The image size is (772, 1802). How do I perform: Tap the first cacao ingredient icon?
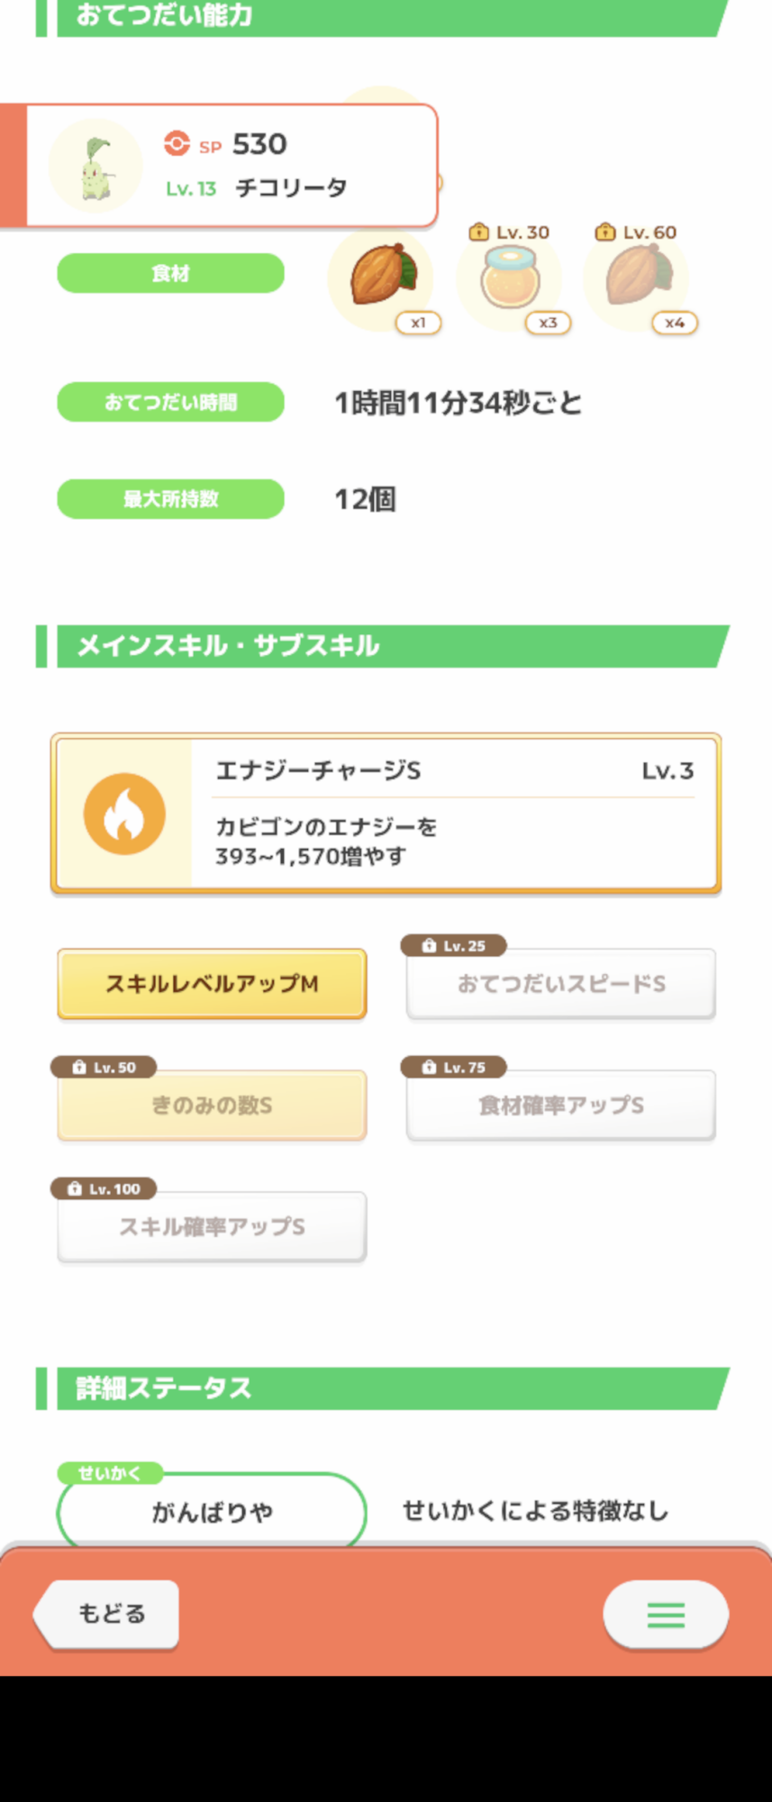coord(383,277)
